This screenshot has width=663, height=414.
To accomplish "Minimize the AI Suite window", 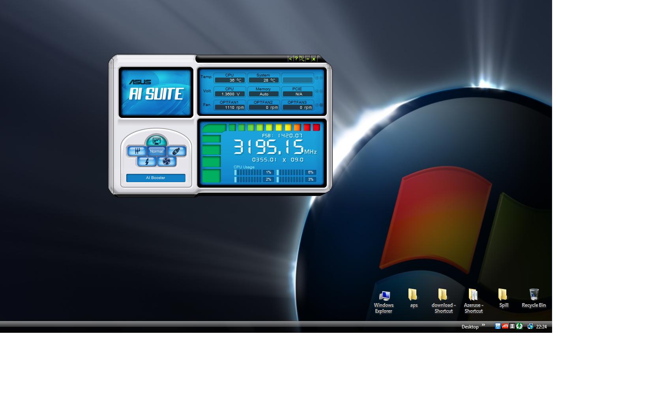I will [x=308, y=59].
